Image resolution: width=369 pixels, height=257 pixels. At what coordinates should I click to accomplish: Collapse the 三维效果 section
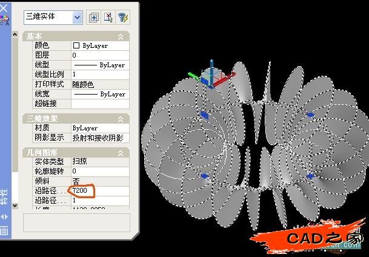(x=120, y=119)
